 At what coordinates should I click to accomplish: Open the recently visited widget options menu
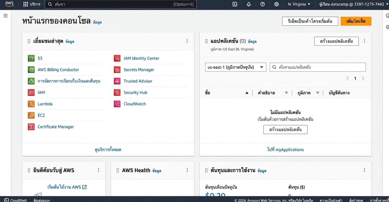click(187, 41)
